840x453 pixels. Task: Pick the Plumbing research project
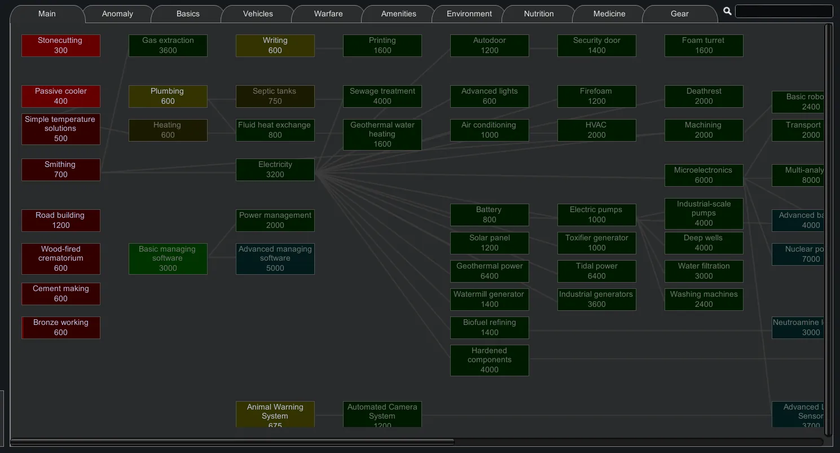click(x=168, y=96)
